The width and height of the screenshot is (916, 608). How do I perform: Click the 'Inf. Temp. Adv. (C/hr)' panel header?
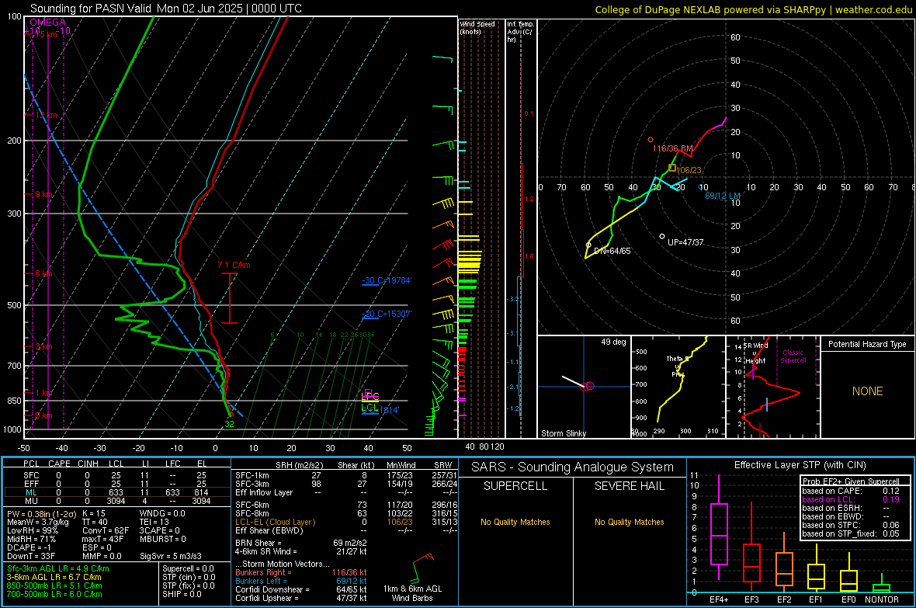520,32
